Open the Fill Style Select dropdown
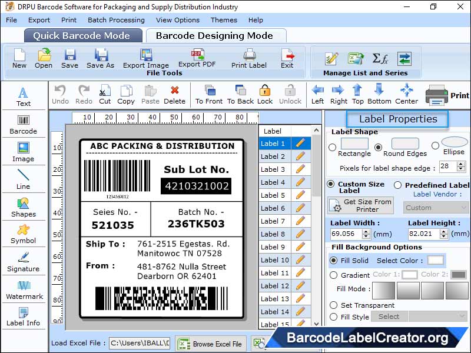471x353 pixels. click(x=389, y=317)
